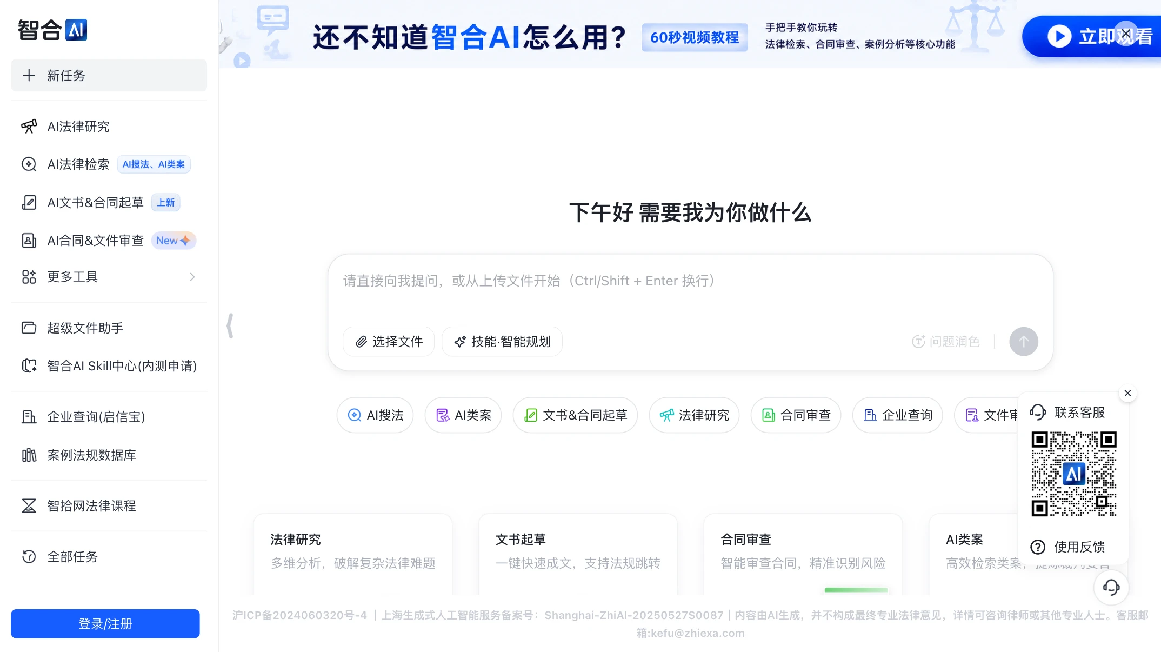Collapse the sidebar with handle
Screen dimensions: 1161x652
tap(230, 326)
